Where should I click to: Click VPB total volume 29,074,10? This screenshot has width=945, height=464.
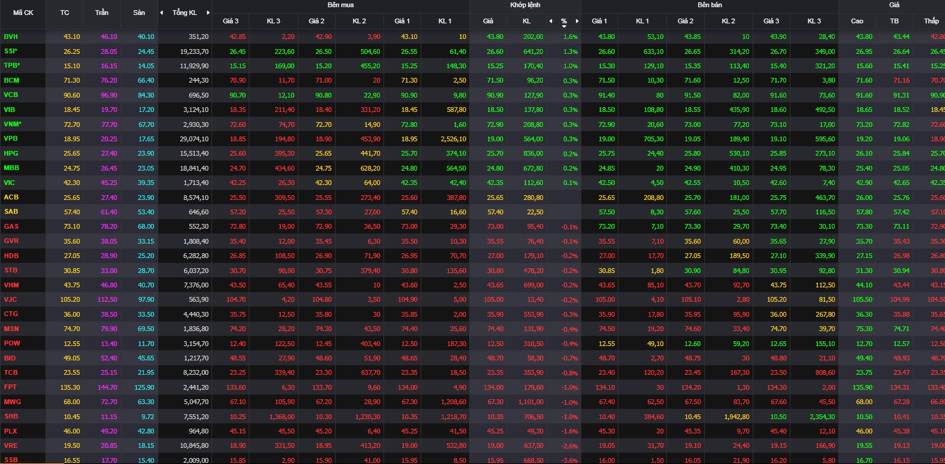click(194, 139)
